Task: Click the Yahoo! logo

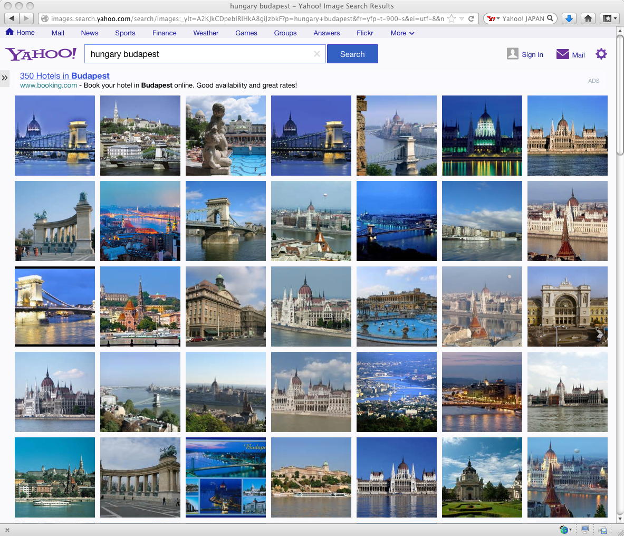Action: [41, 54]
